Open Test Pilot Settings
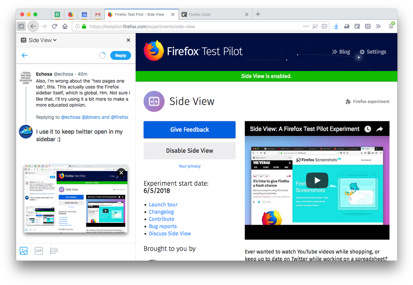 pyautogui.click(x=373, y=52)
